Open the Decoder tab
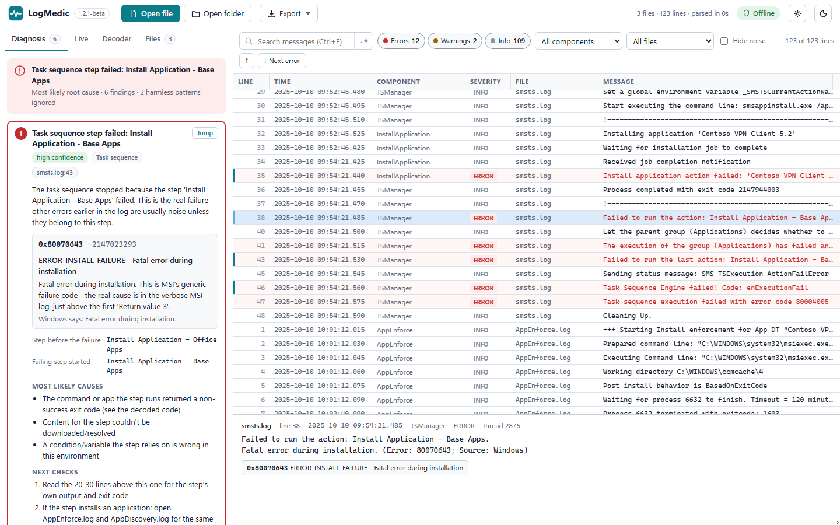 (x=117, y=39)
